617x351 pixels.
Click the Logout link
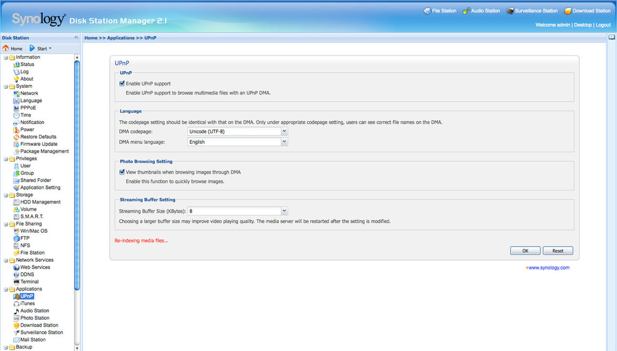pyautogui.click(x=603, y=25)
